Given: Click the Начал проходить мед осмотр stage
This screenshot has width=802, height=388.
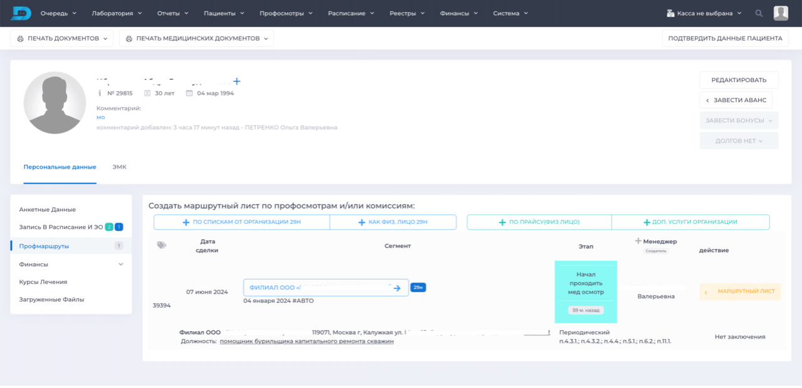Looking at the screenshot, I should [x=586, y=283].
